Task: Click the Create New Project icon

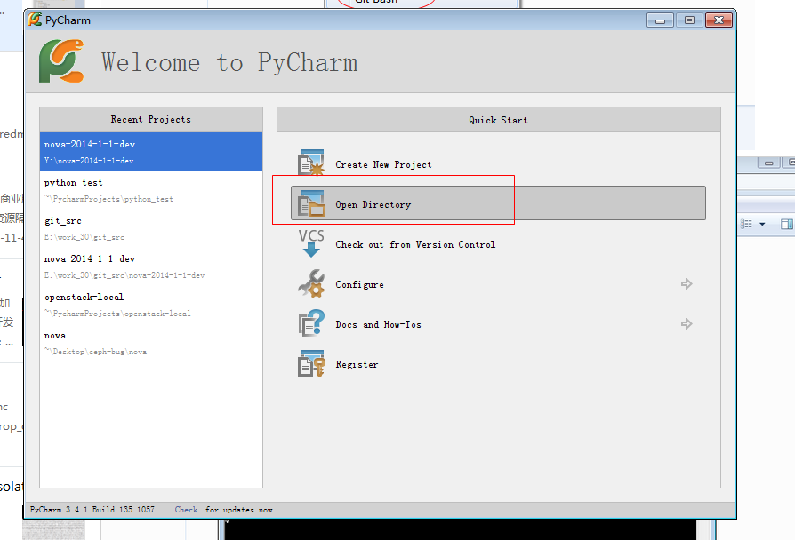Action: 311,163
